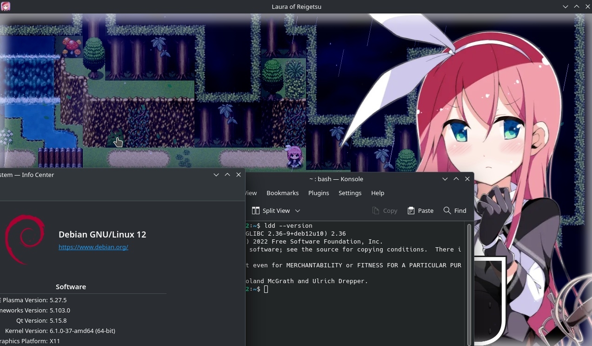Close the Laura of Reigetsu game window
Screen dimensions: 592x346
[587, 7]
